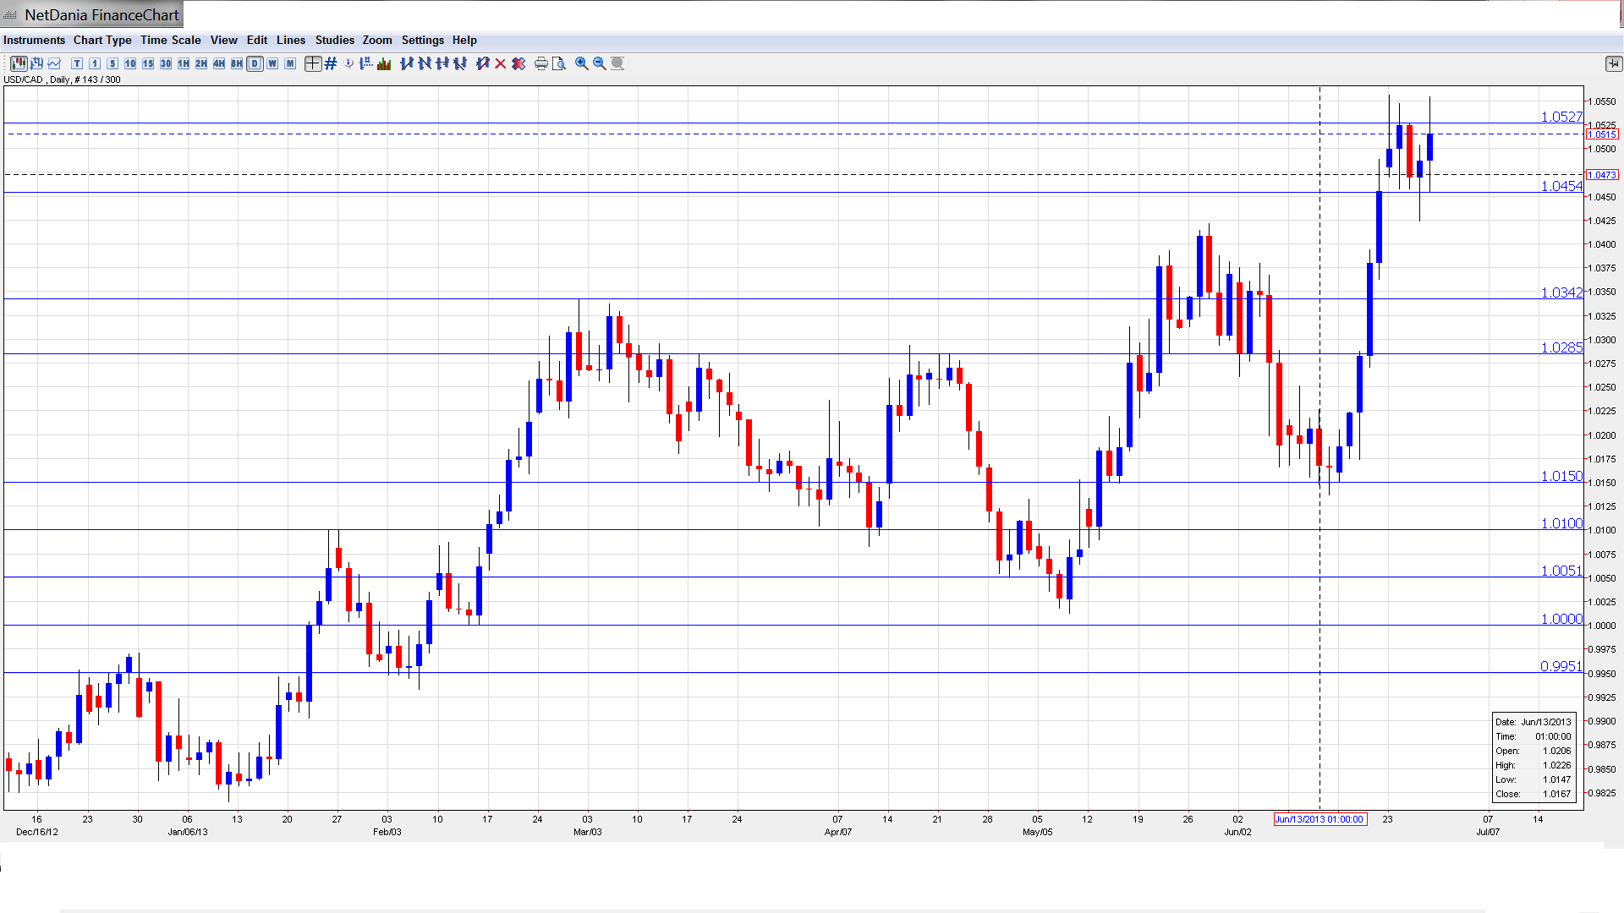The width and height of the screenshot is (1624, 913).
Task: Toggle the crosshair cursor tool
Action: [313, 63]
